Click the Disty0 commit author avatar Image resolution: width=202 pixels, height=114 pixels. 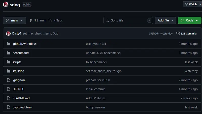(x=8, y=34)
